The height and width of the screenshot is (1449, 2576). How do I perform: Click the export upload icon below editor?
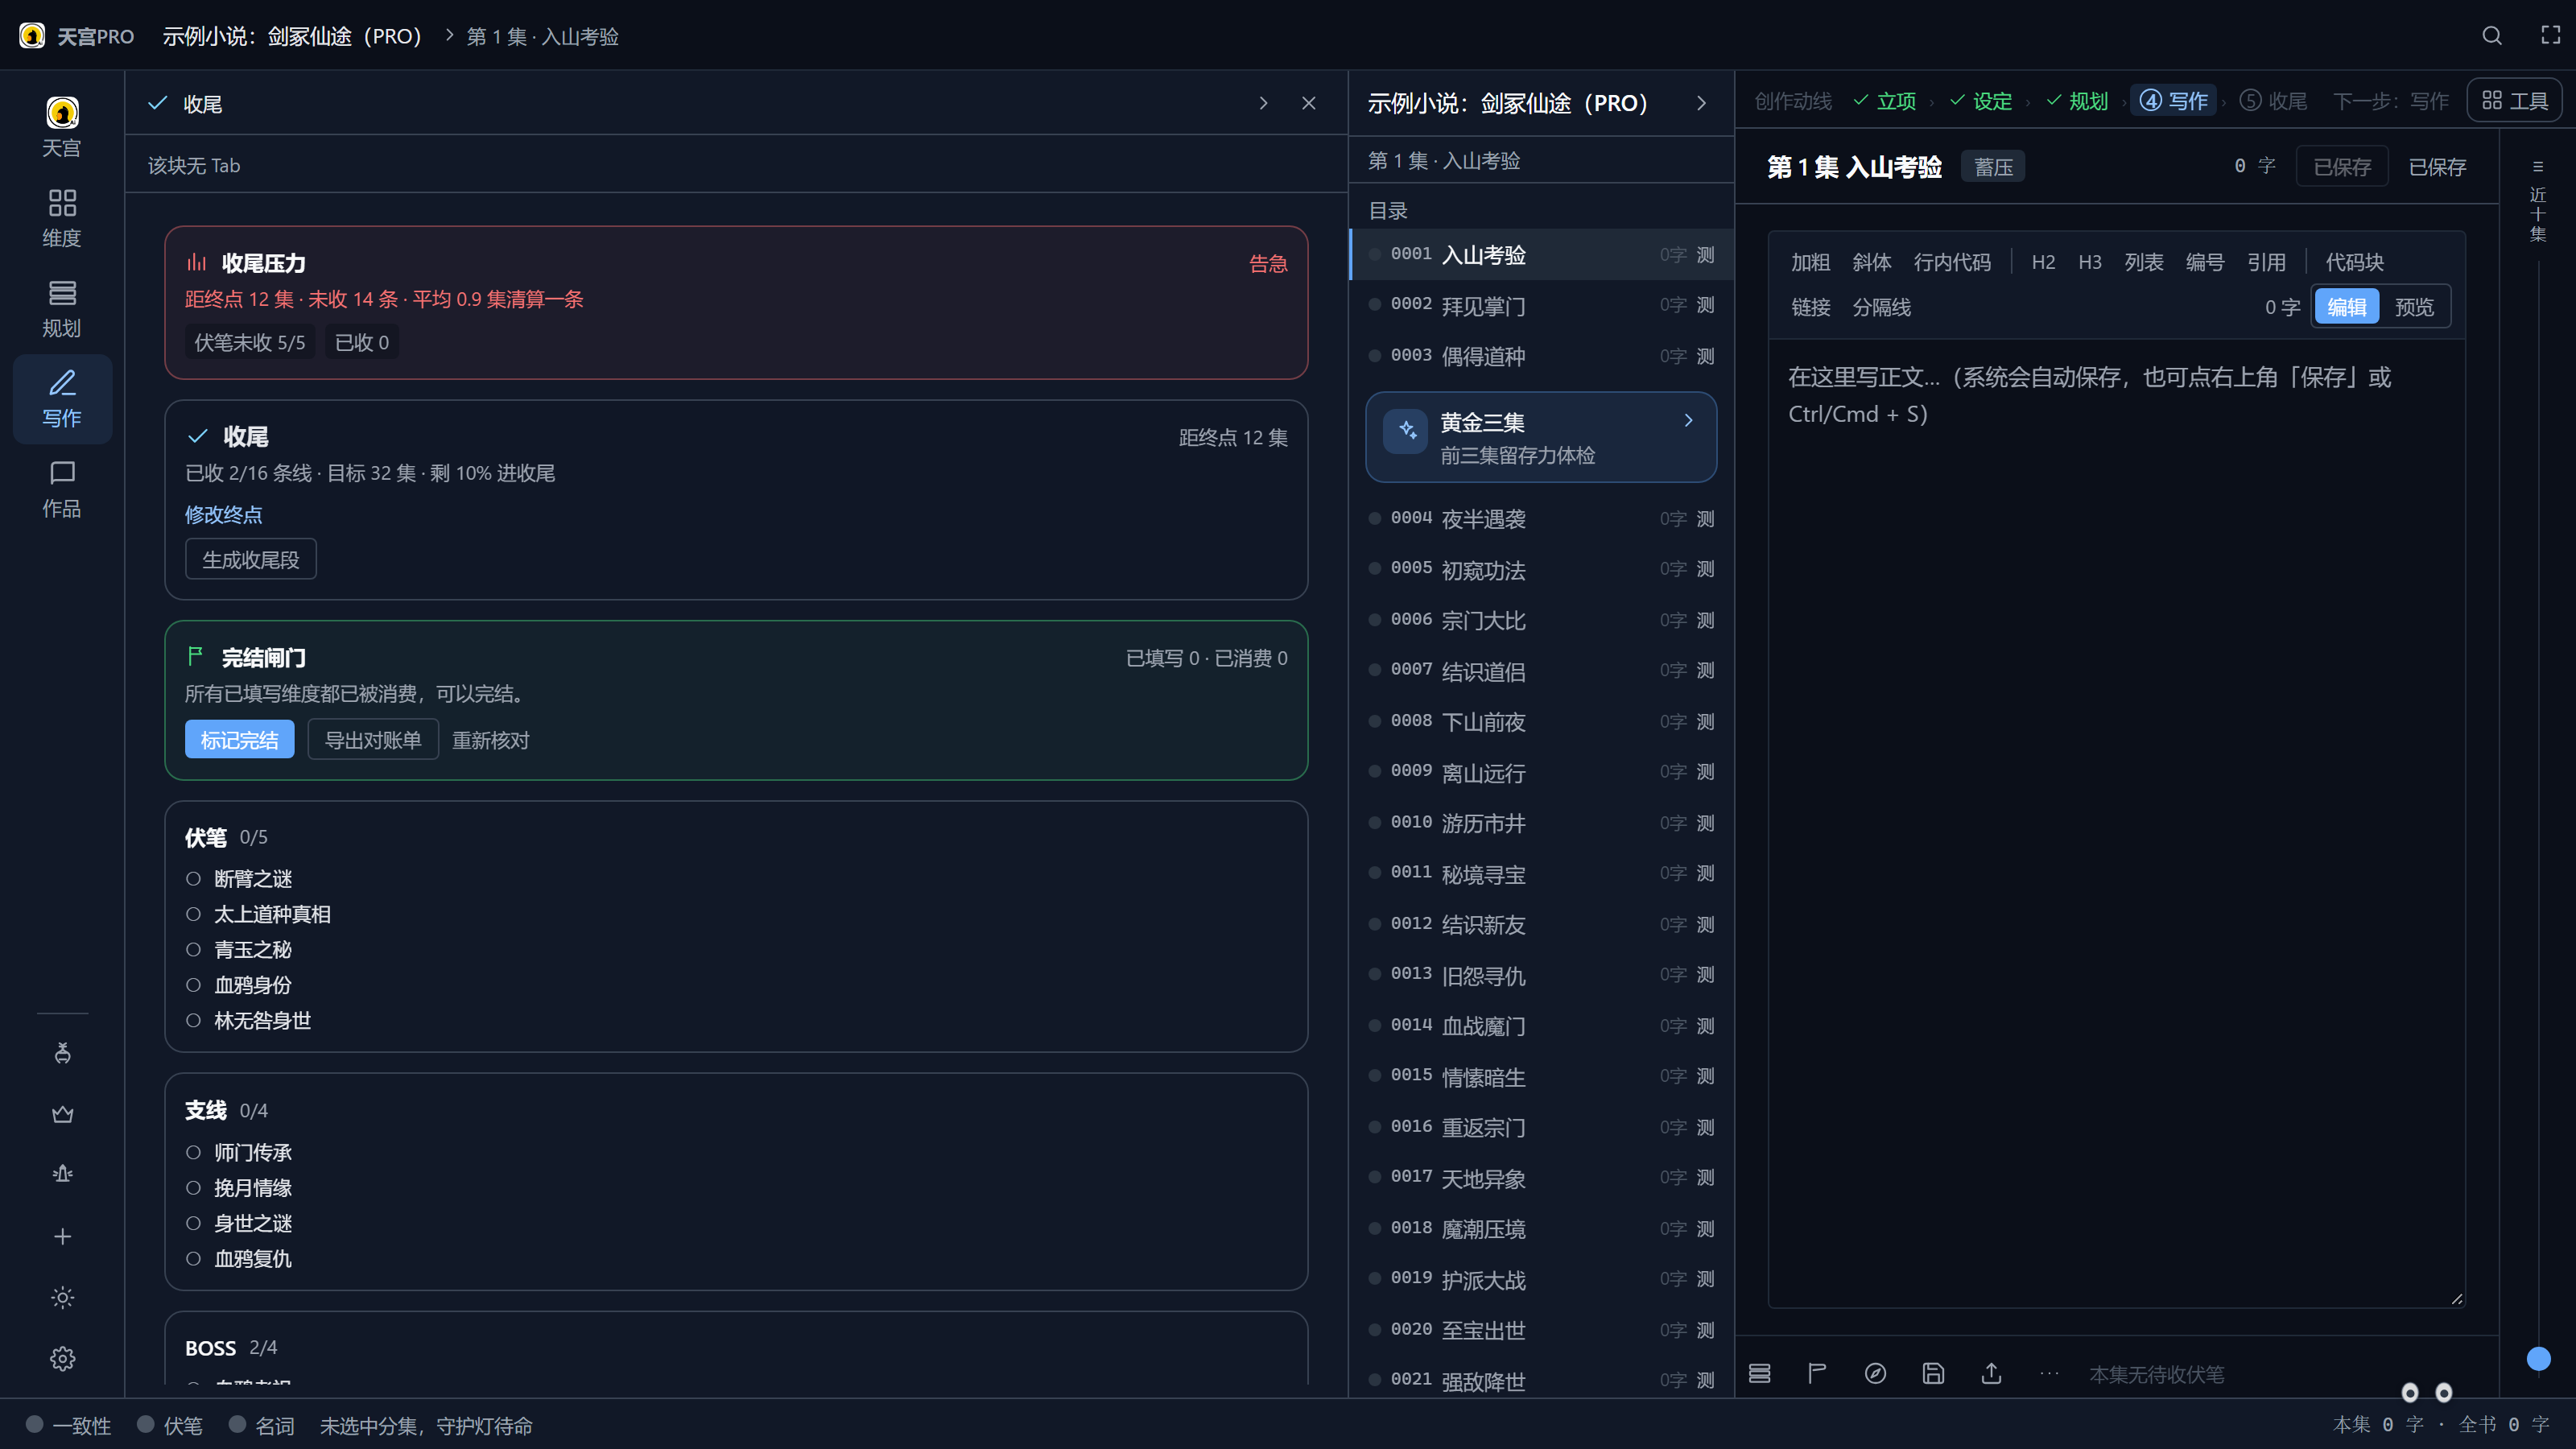(x=1991, y=1373)
